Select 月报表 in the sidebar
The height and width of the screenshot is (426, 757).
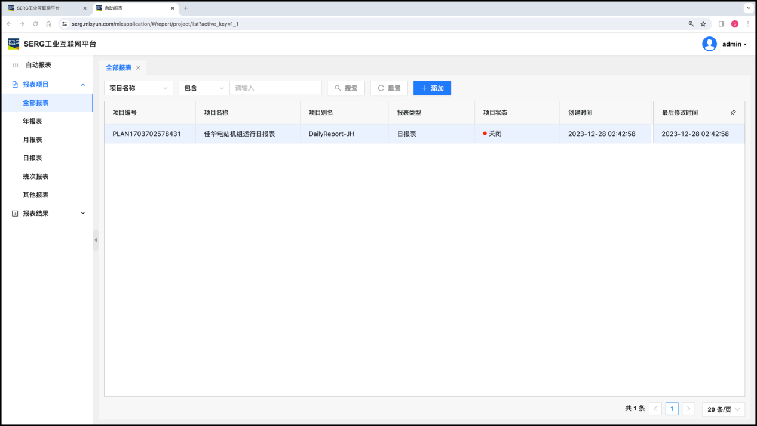pos(32,140)
